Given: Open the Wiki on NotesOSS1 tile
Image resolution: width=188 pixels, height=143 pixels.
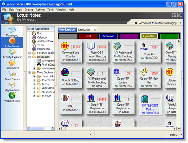Looking at the screenshot, I should pyautogui.click(x=71, y=104).
